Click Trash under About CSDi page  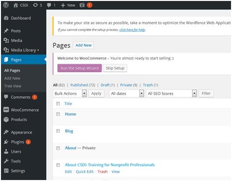pos(102,172)
